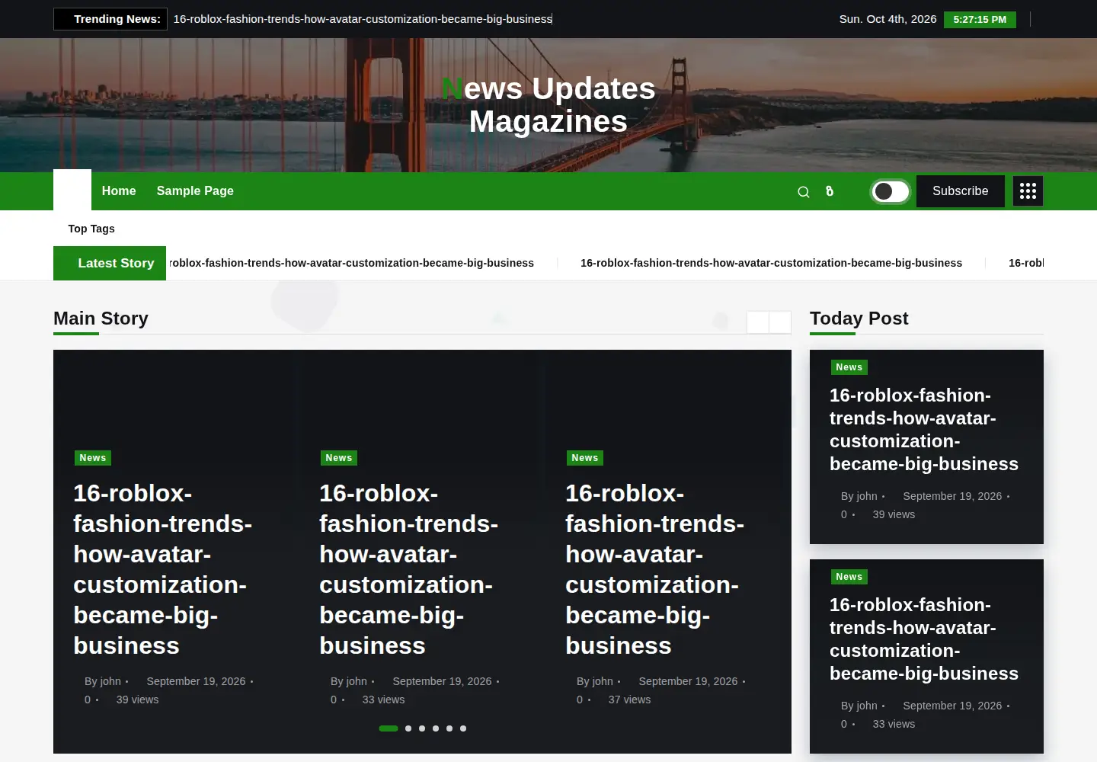Click the "Today Post" heading
This screenshot has width=1097, height=762.
coord(859,319)
